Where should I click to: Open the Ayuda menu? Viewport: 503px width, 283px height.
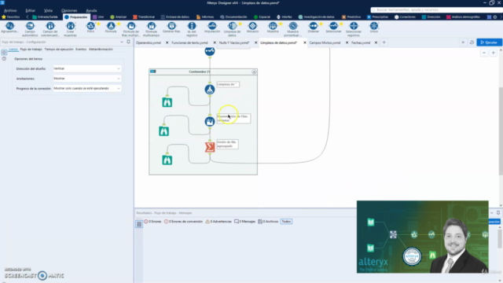tap(91, 10)
